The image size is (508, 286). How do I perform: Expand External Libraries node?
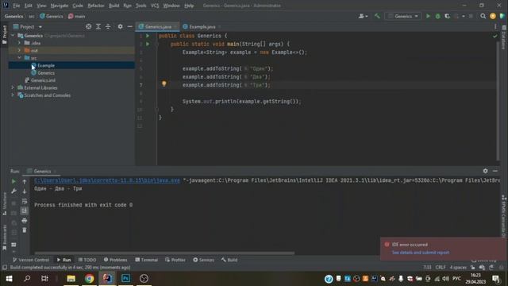tap(13, 87)
